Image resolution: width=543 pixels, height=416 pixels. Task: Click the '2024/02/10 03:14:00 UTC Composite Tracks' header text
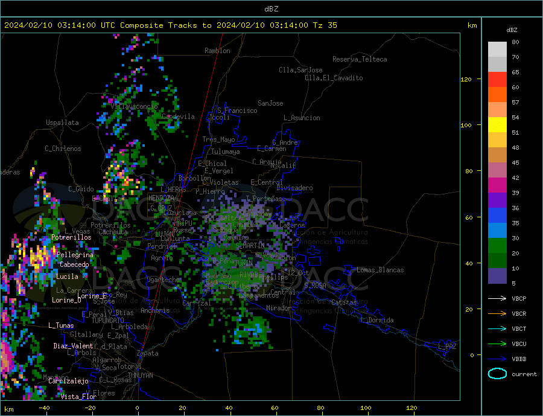[x=104, y=25]
